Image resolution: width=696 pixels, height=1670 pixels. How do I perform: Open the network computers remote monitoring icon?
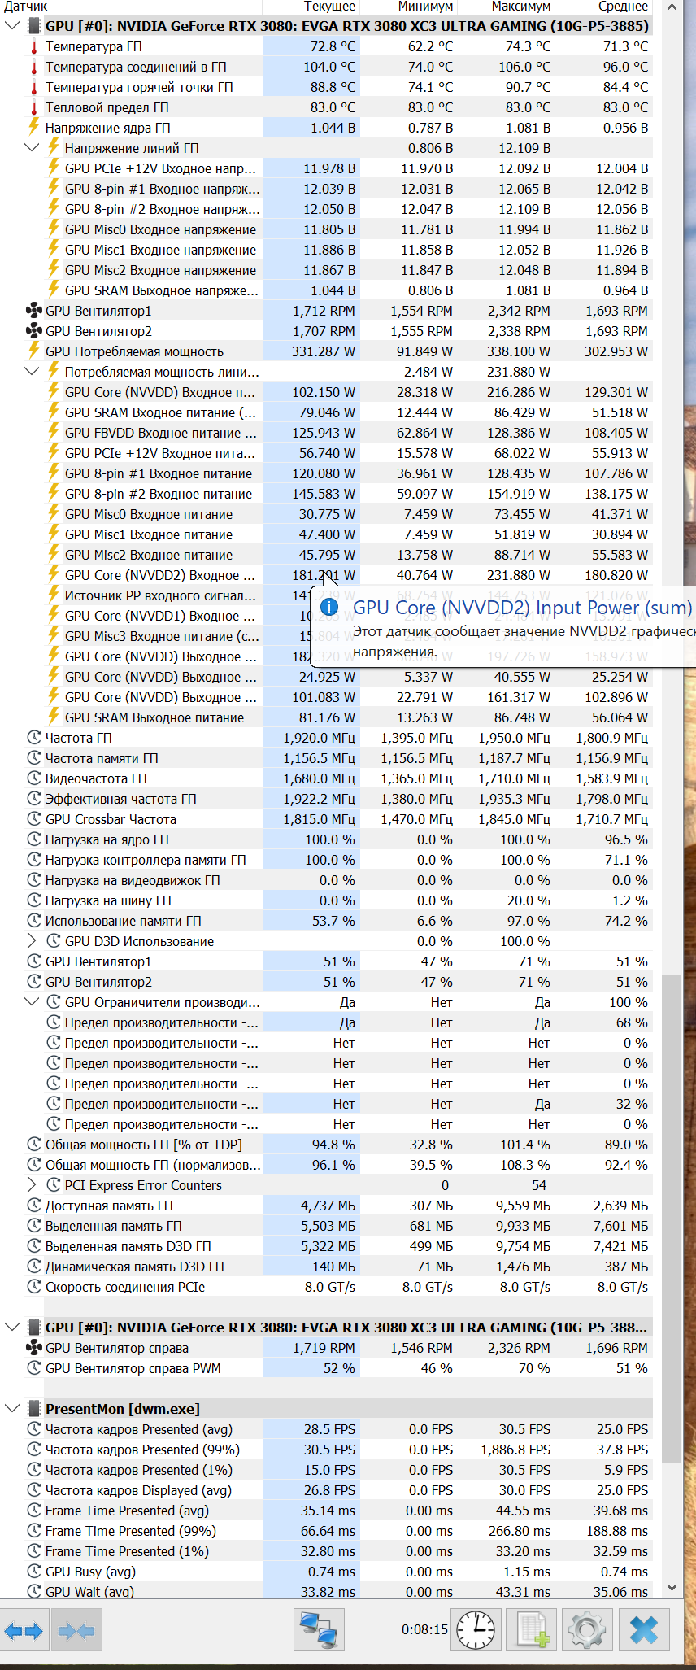pos(319,1630)
